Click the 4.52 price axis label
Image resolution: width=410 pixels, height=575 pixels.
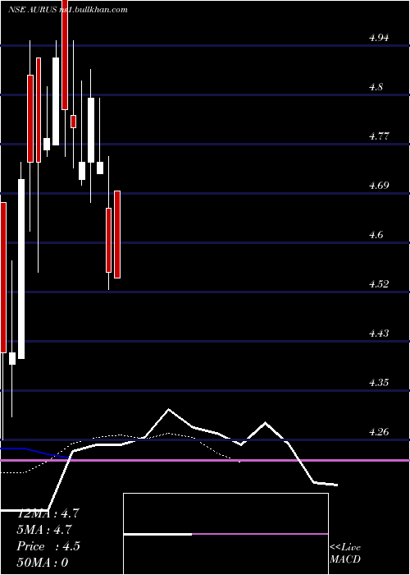(379, 284)
